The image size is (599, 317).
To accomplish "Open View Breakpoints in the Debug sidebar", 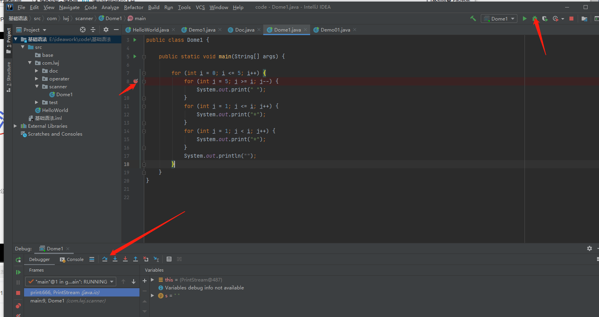I will (x=18, y=306).
